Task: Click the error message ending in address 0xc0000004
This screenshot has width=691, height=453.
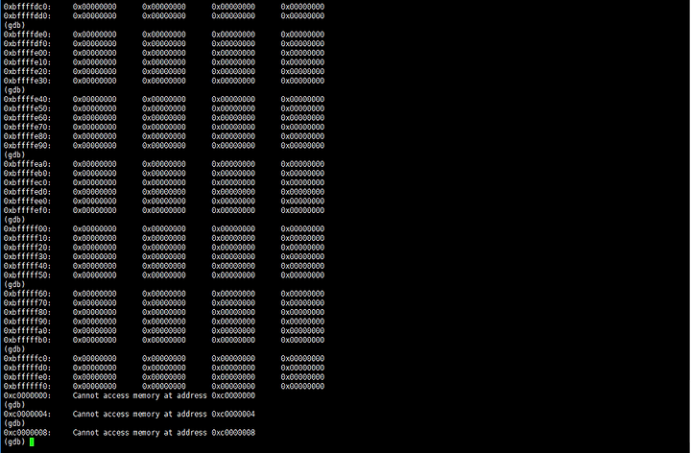Action: [x=164, y=414]
